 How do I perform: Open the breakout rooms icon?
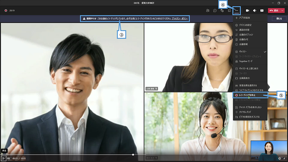[x=229, y=11]
